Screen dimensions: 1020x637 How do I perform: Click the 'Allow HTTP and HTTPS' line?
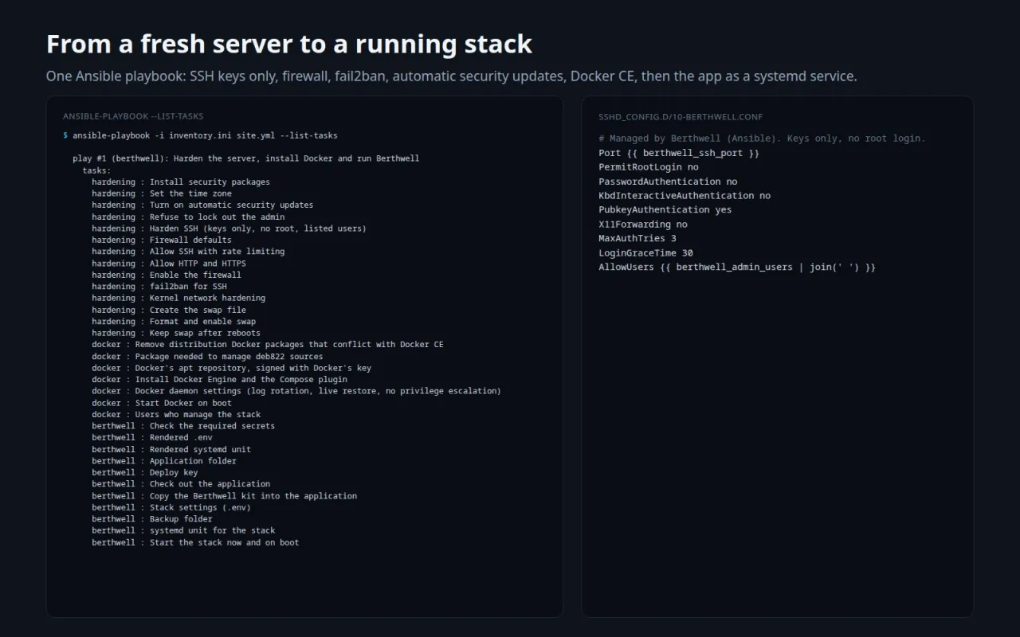point(169,264)
